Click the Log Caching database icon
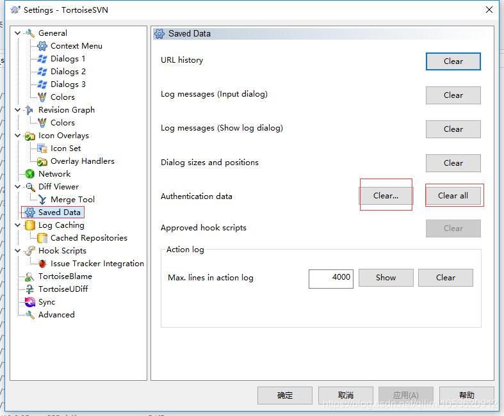Viewport: 504px width, 416px height. pos(30,225)
